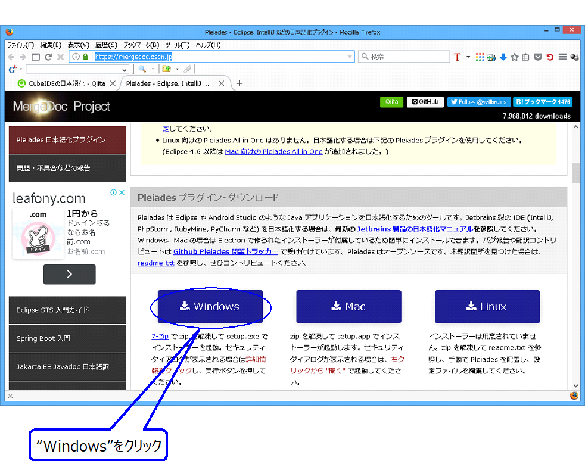Viewport: 585px width, 470px height.
Task: Open downloads with the blue arrow icon
Action: pyautogui.click(x=504, y=57)
